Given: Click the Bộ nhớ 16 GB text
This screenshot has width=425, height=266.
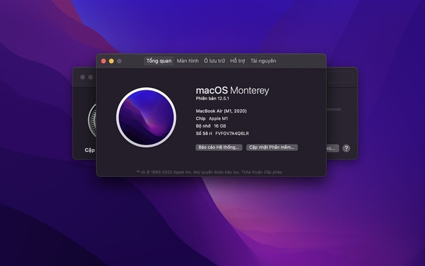Looking at the screenshot, I should coord(211,126).
